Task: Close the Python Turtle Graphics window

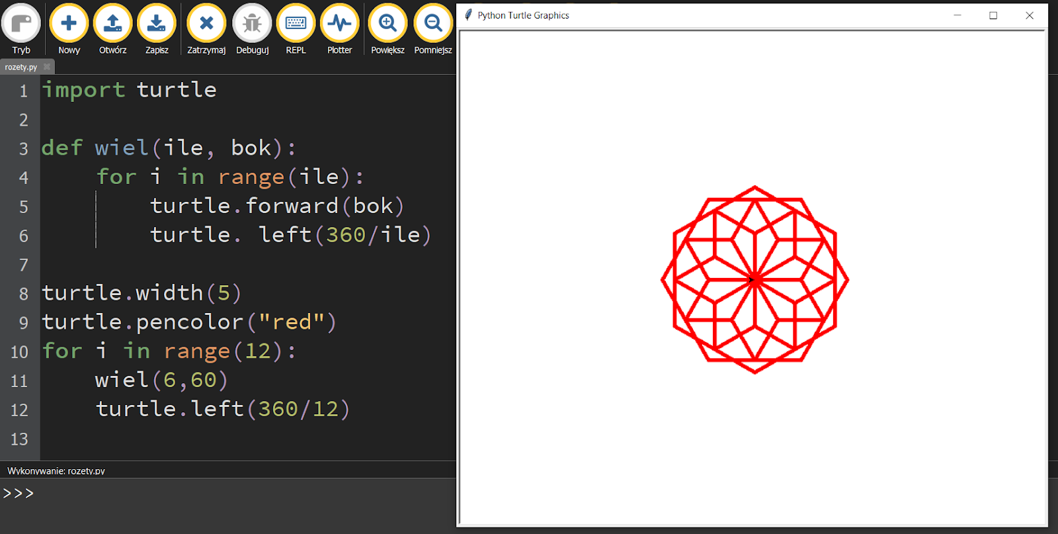Action: click(x=1030, y=15)
